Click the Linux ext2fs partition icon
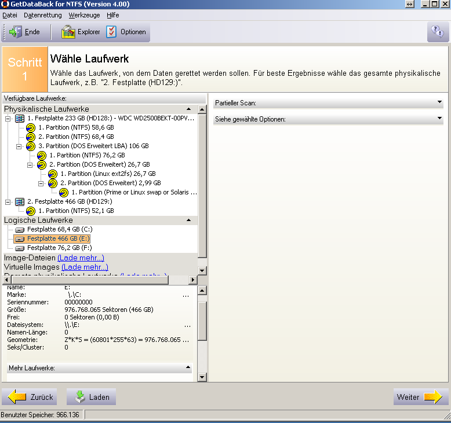 coord(53,174)
